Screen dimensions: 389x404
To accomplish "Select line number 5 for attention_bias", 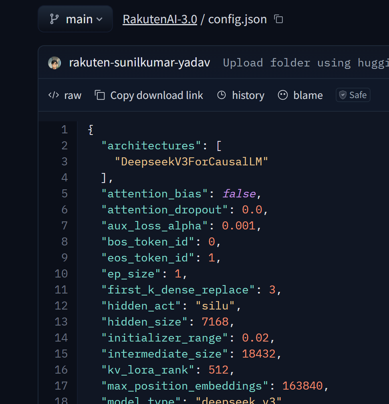I will pos(64,194).
